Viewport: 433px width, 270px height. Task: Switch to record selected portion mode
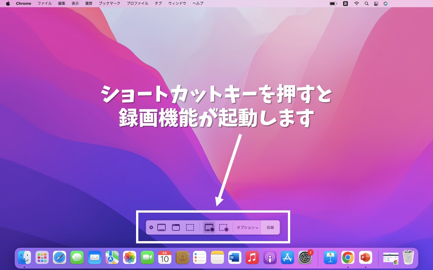tap(224, 227)
